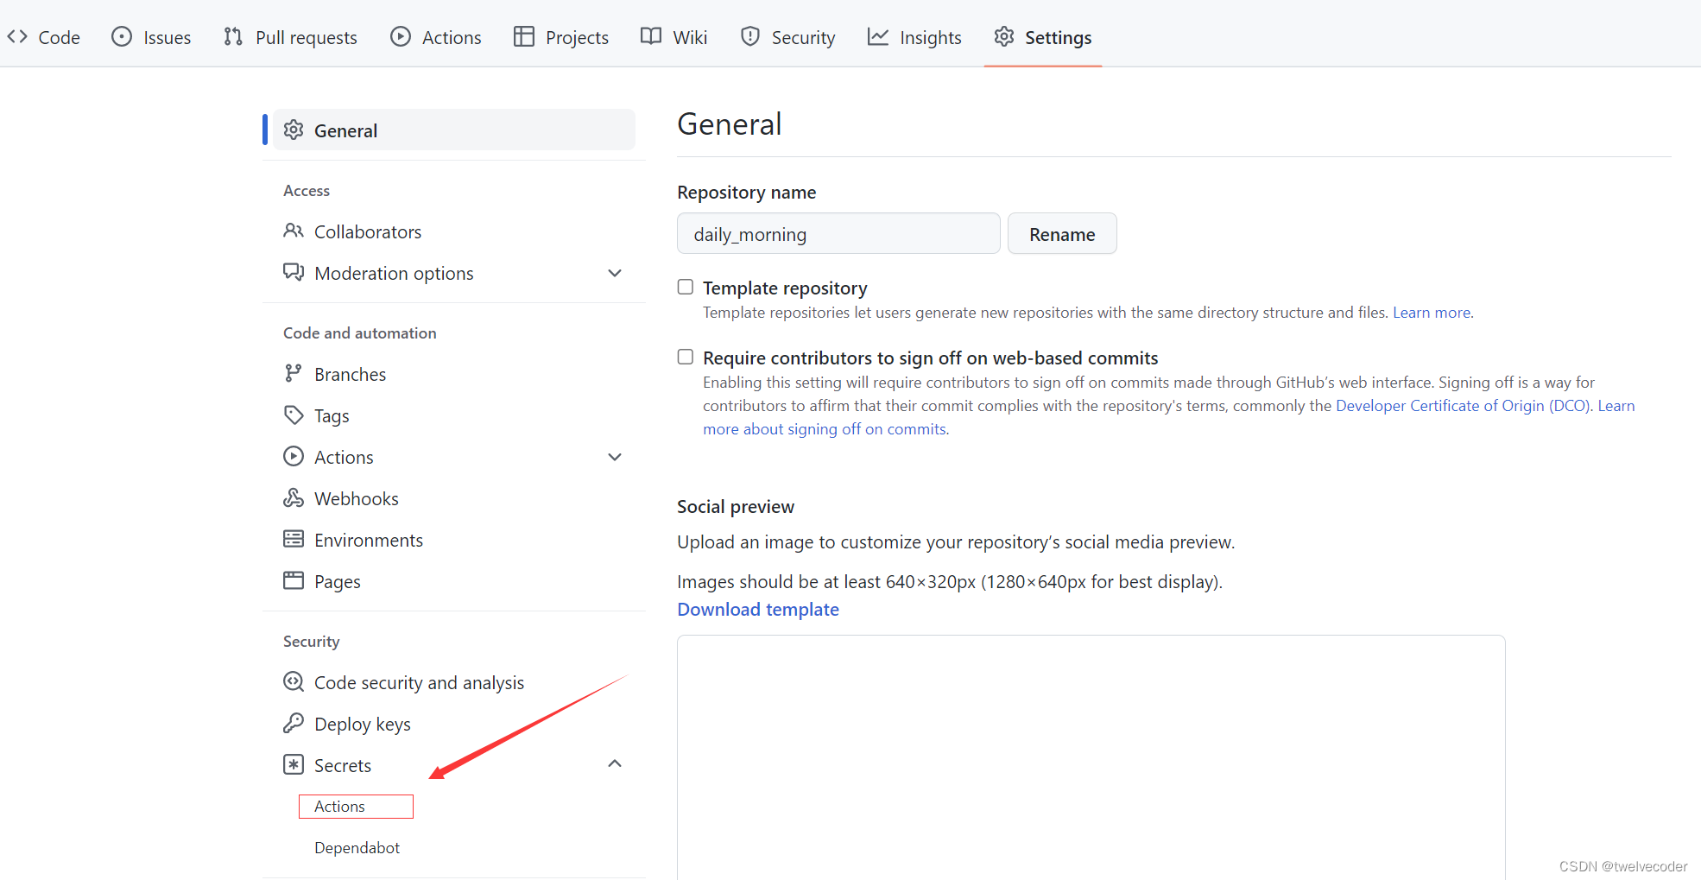Click the Secrets asterisk icon
Screen dimensions: 1701x880
coord(294,764)
